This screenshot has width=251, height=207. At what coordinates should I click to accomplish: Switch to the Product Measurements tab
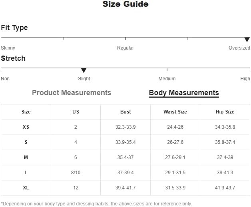point(72,93)
